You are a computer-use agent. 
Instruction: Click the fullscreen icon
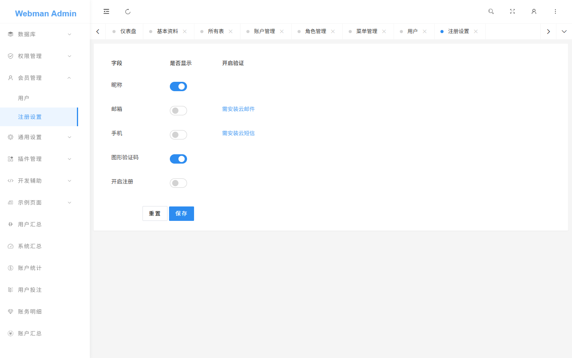512,11
